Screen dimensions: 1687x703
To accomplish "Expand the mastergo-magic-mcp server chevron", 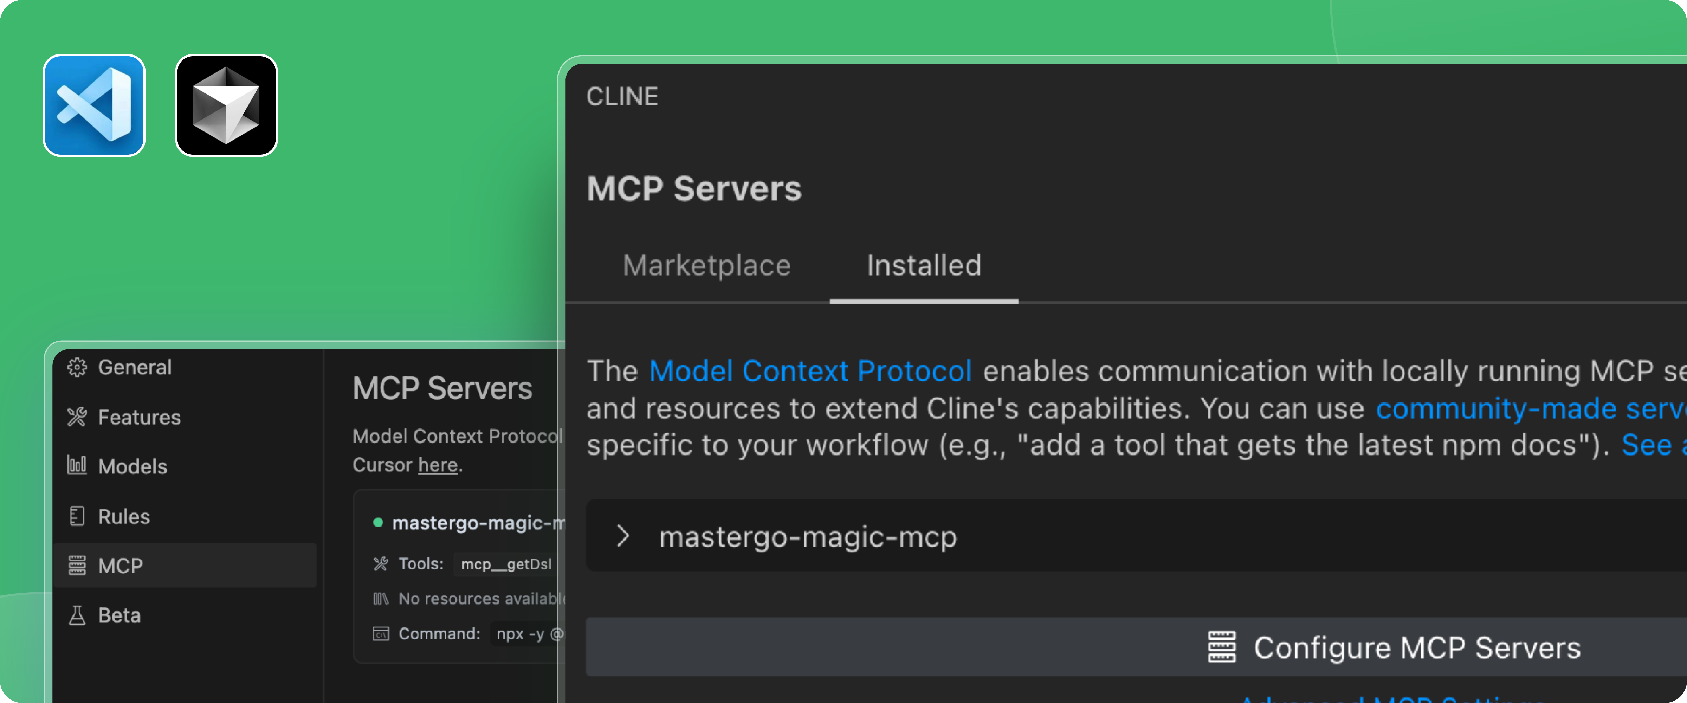I will point(623,537).
